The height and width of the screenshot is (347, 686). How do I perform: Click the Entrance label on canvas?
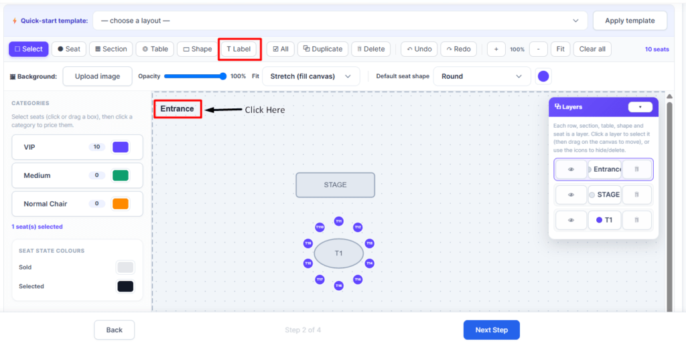tap(177, 109)
